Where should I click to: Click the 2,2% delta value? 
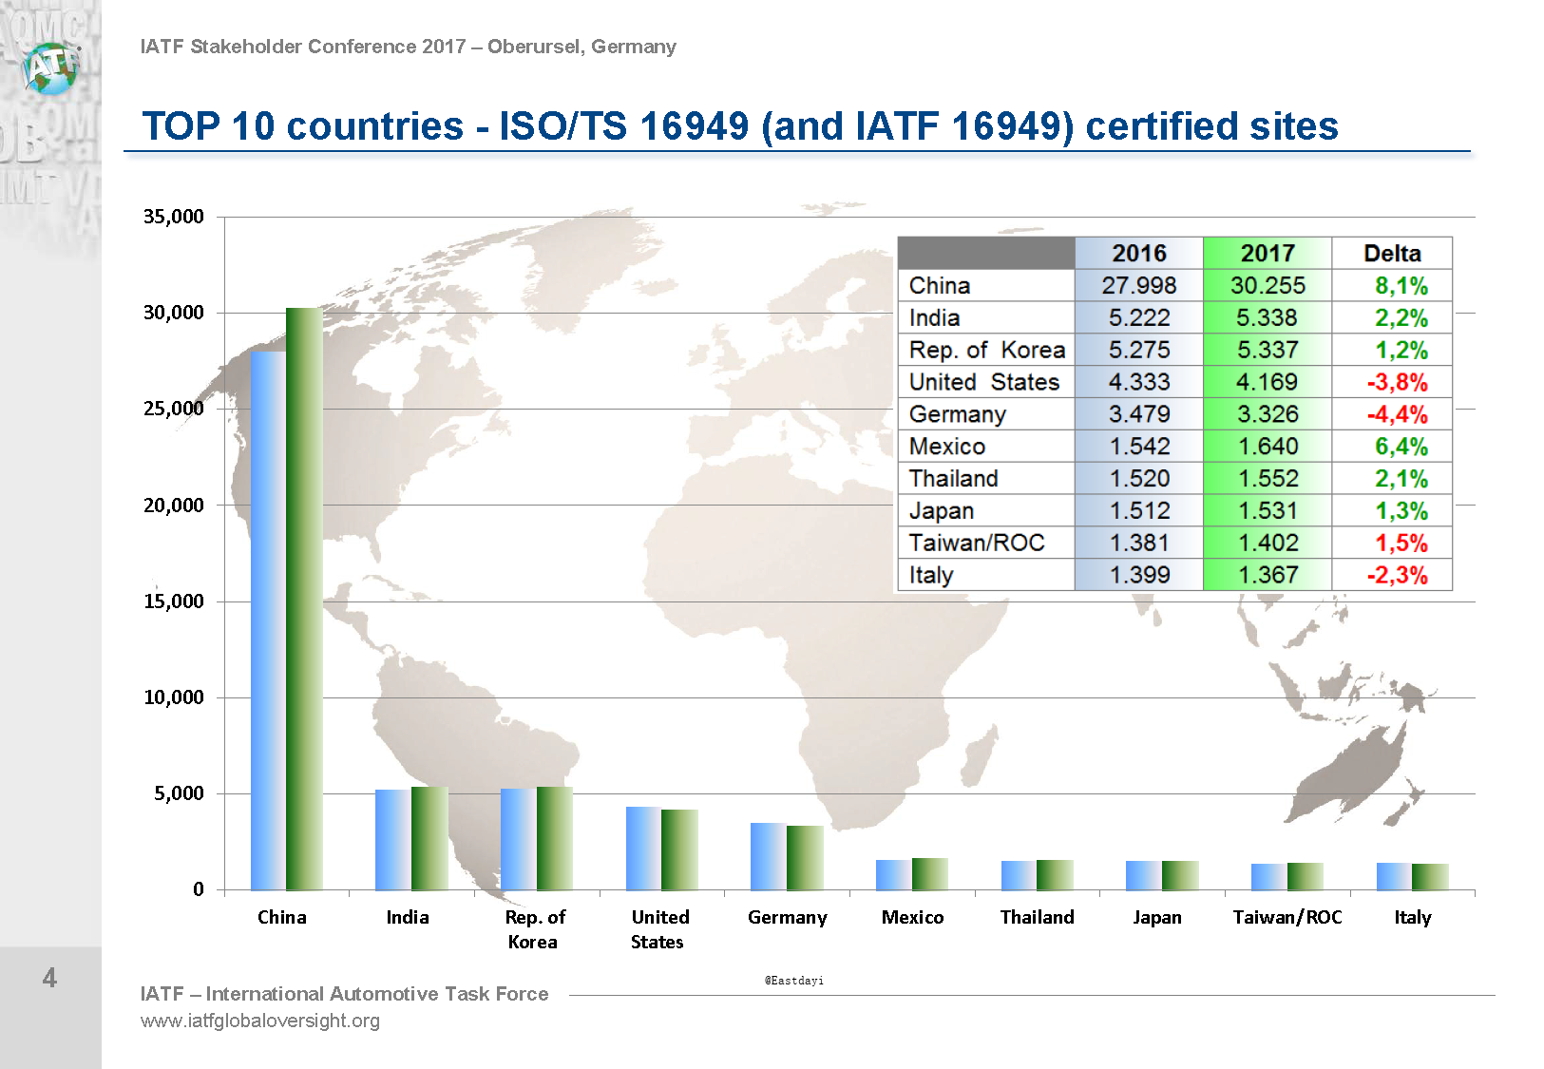pos(1401,318)
